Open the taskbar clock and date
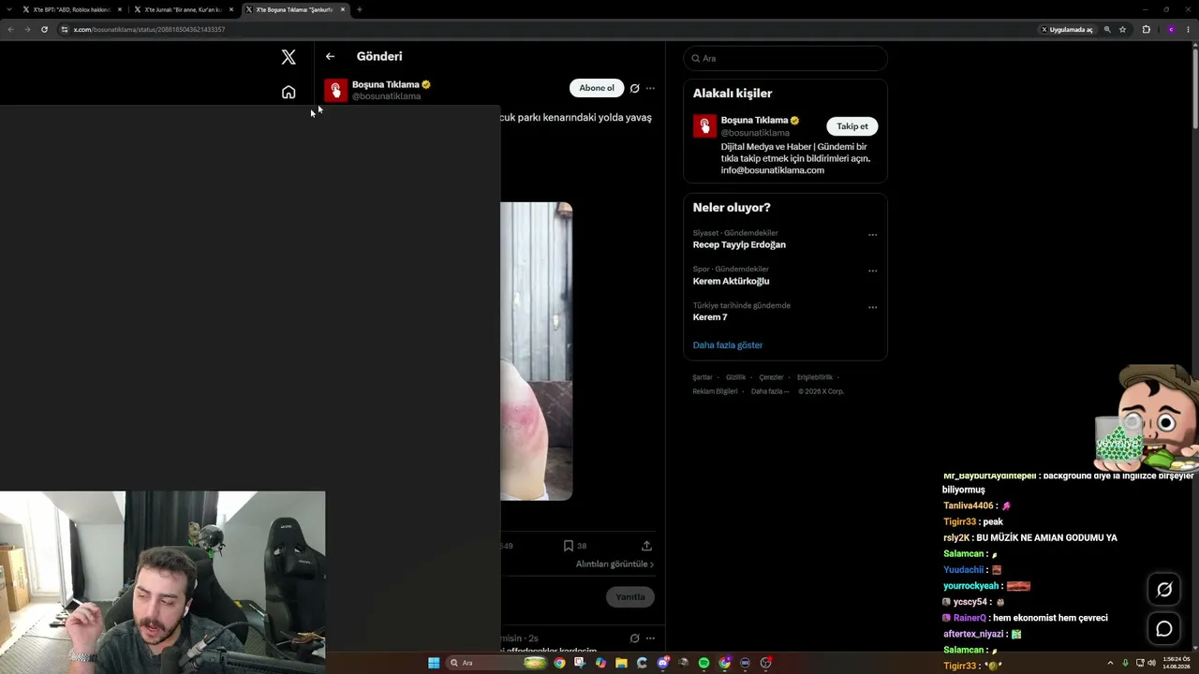The width and height of the screenshot is (1199, 674). pyautogui.click(x=1176, y=663)
